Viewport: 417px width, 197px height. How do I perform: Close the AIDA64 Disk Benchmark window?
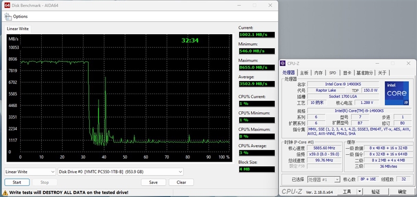[x=270, y=5]
